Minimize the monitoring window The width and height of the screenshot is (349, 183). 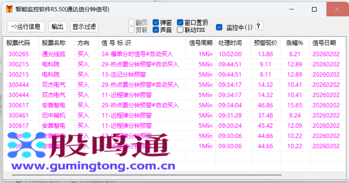tap(292, 9)
